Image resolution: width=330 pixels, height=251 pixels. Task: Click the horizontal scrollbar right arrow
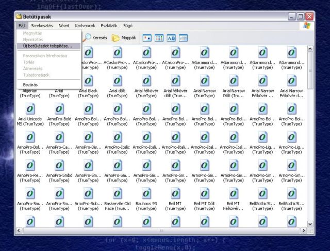pyautogui.click(x=303, y=231)
